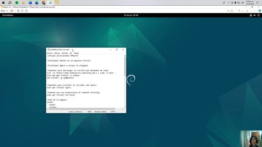Enter full screen mode from VMware toolbar
Screen dimensions: 262x147
point(22,11)
